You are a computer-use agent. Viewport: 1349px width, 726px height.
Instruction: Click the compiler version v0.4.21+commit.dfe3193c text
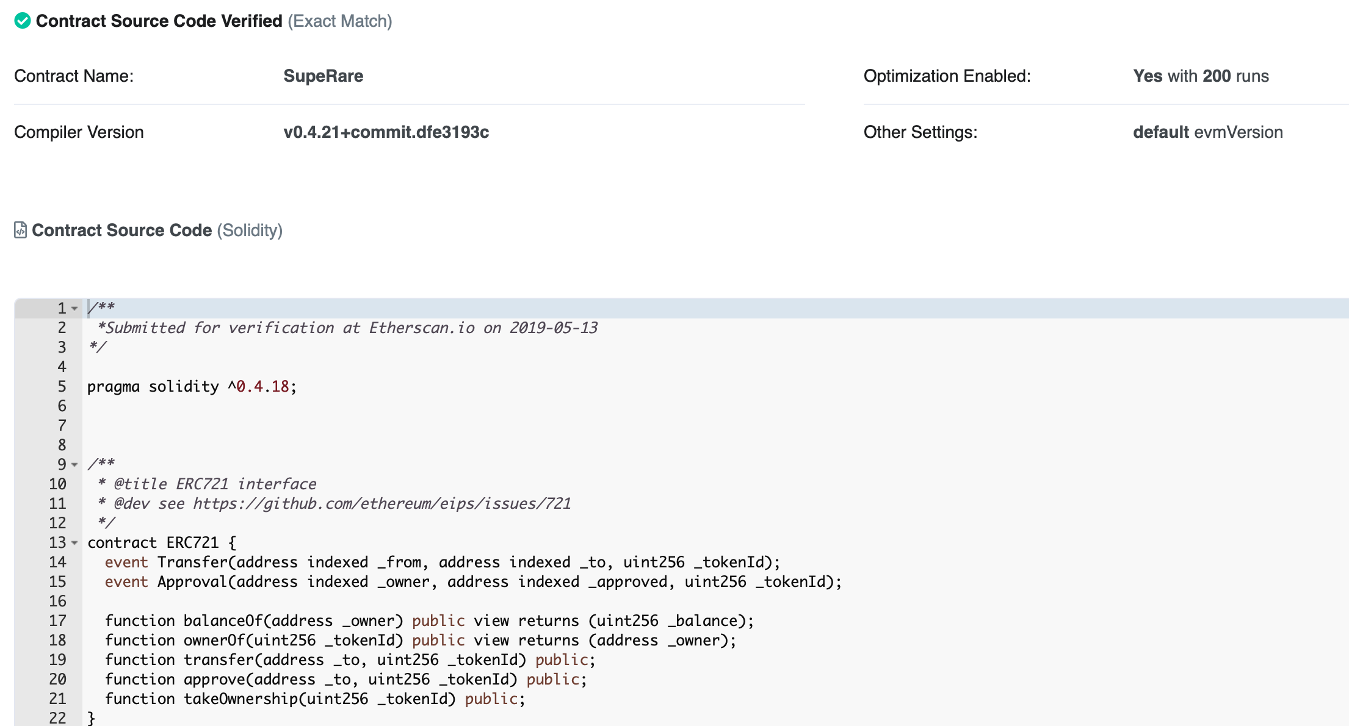(x=386, y=132)
